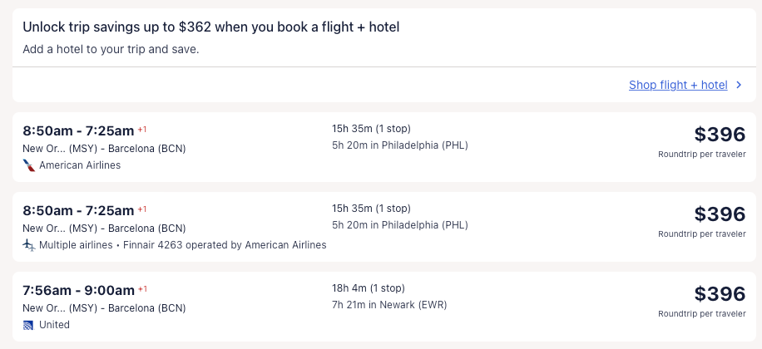Click MSY - Barcelona route on United flight
The width and height of the screenshot is (762, 349).
click(104, 308)
